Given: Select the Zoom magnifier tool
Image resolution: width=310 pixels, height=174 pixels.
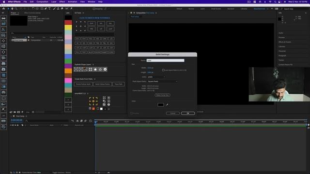Looking at the screenshot, I should (x=16, y=9).
